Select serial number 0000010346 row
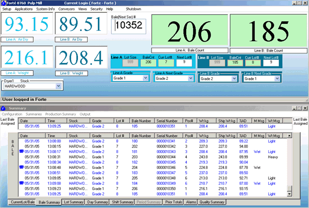The height and width of the screenshot is (208, 309). click(x=153, y=167)
